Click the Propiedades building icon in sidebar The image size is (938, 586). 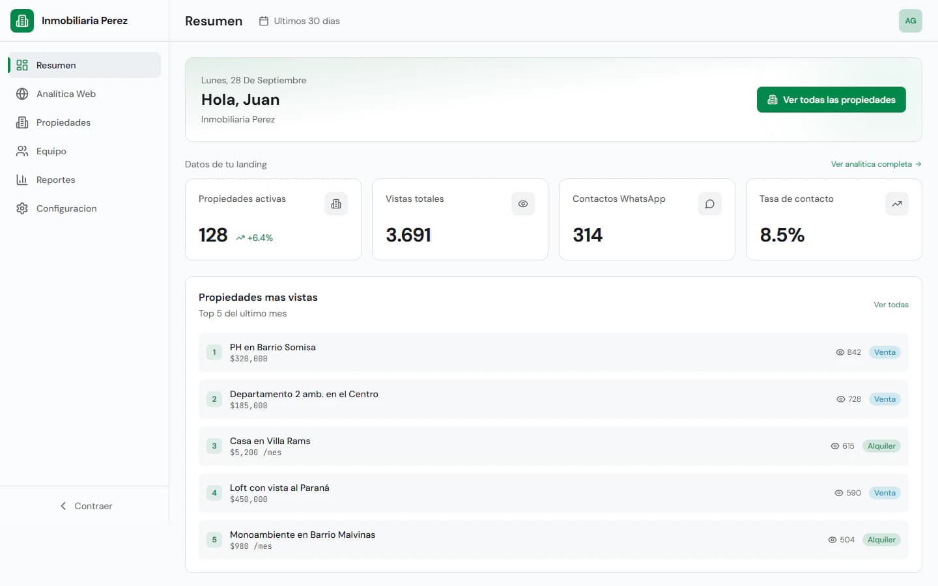tap(22, 122)
